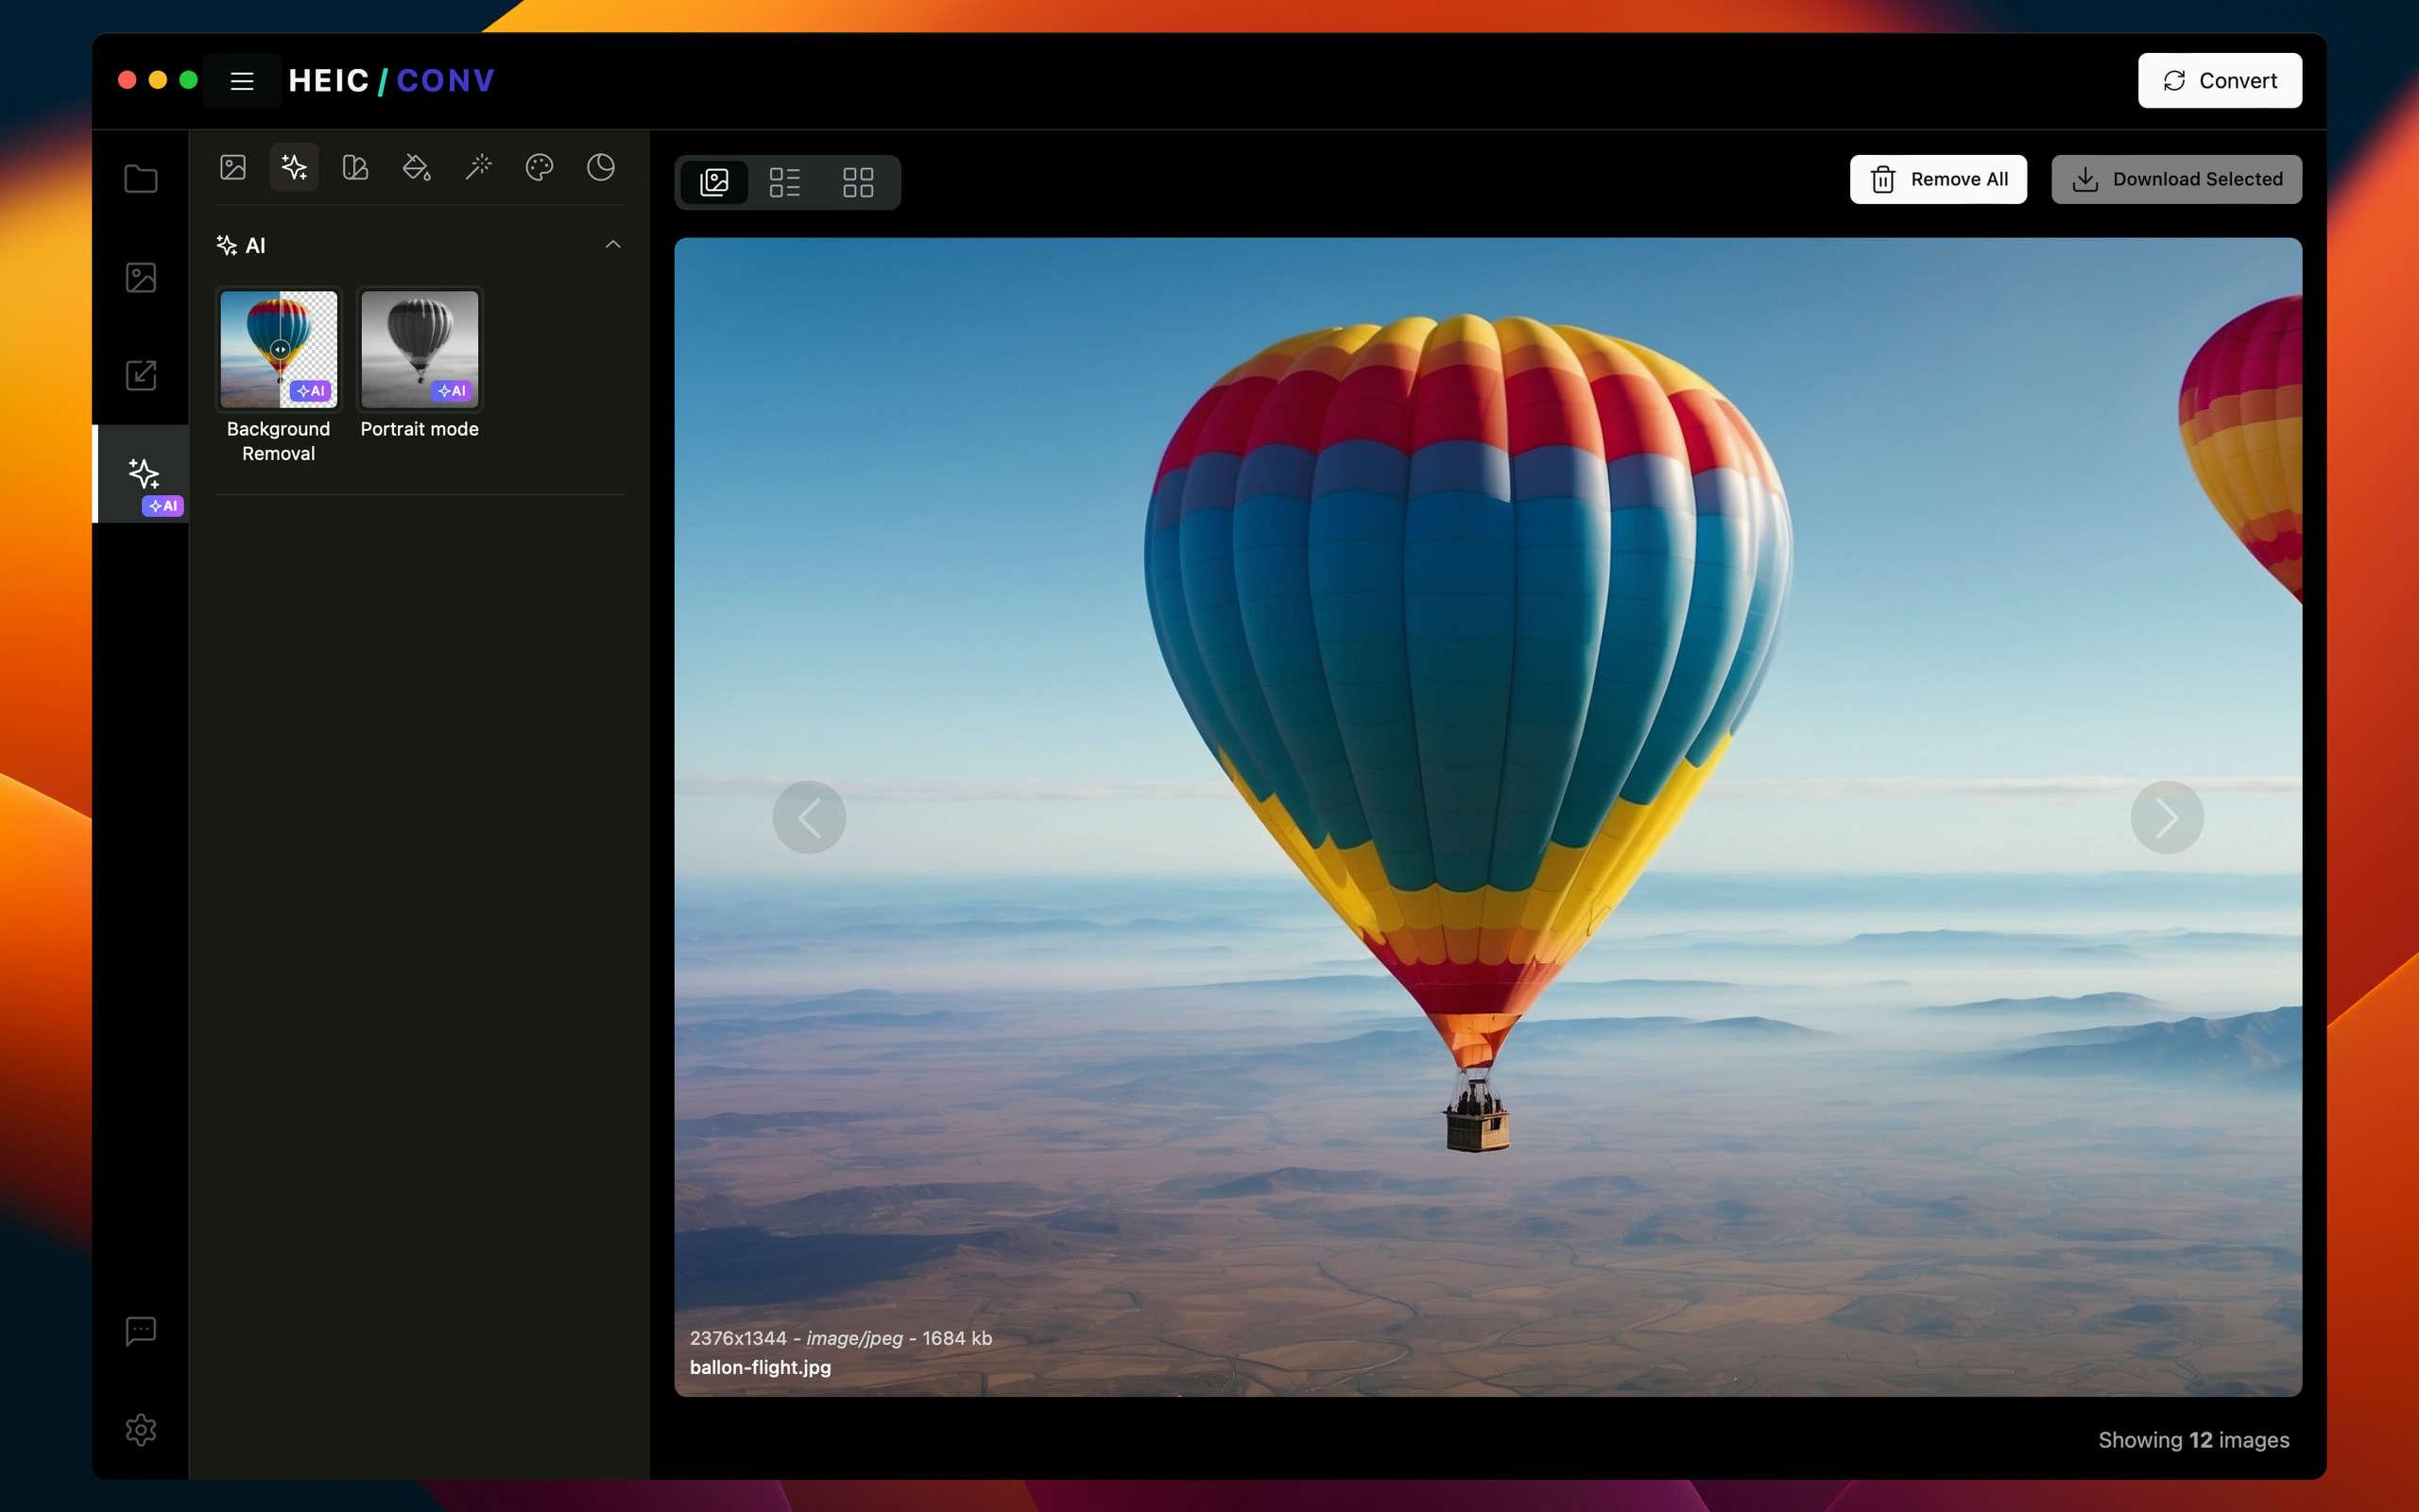Select the magic wand/effects tool

point(479,165)
